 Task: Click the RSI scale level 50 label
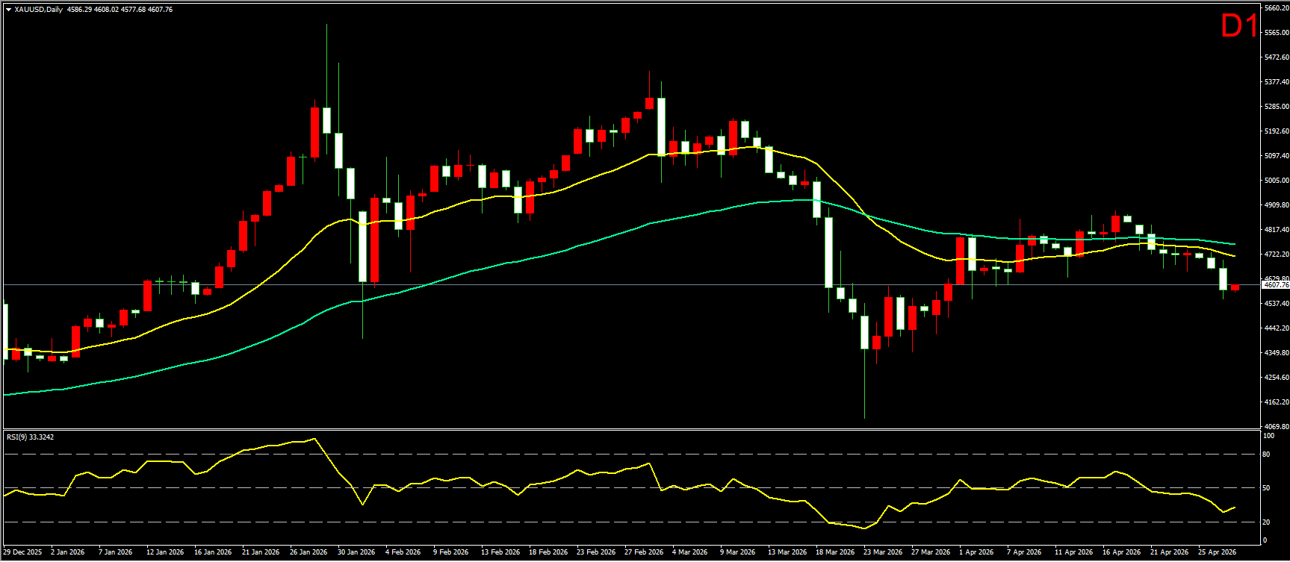[x=1266, y=488]
